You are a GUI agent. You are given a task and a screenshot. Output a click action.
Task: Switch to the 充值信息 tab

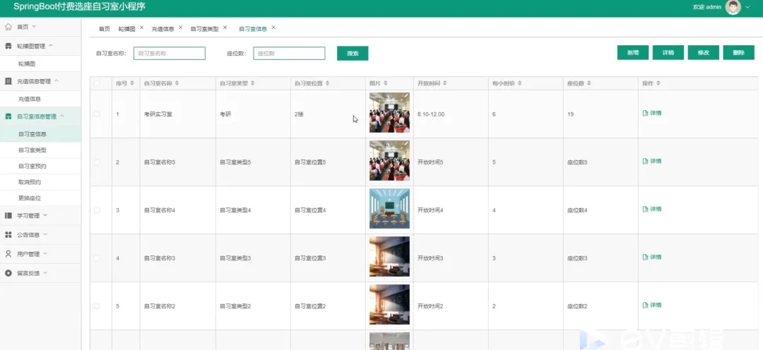162,29
